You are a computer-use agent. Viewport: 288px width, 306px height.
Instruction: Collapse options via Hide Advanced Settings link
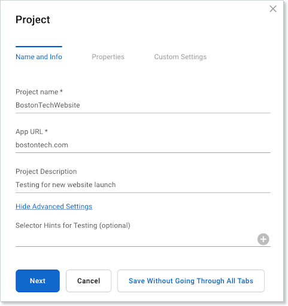pos(54,206)
